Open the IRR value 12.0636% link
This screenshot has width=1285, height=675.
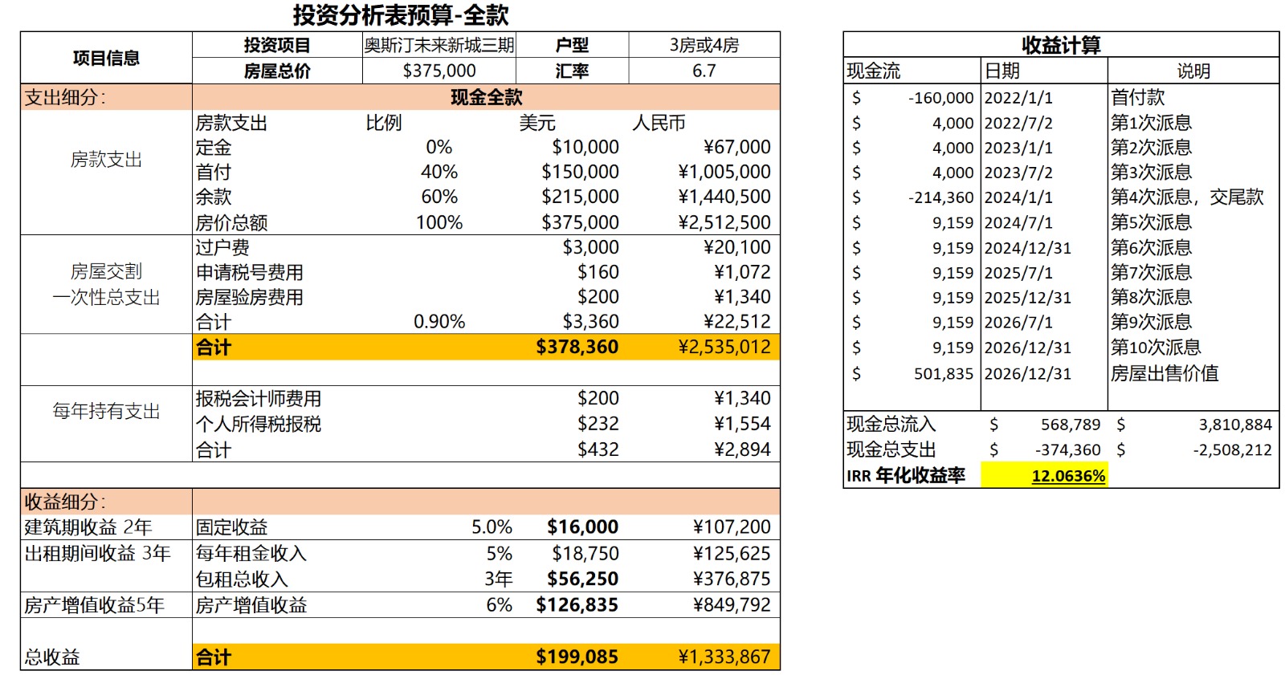pos(1068,476)
